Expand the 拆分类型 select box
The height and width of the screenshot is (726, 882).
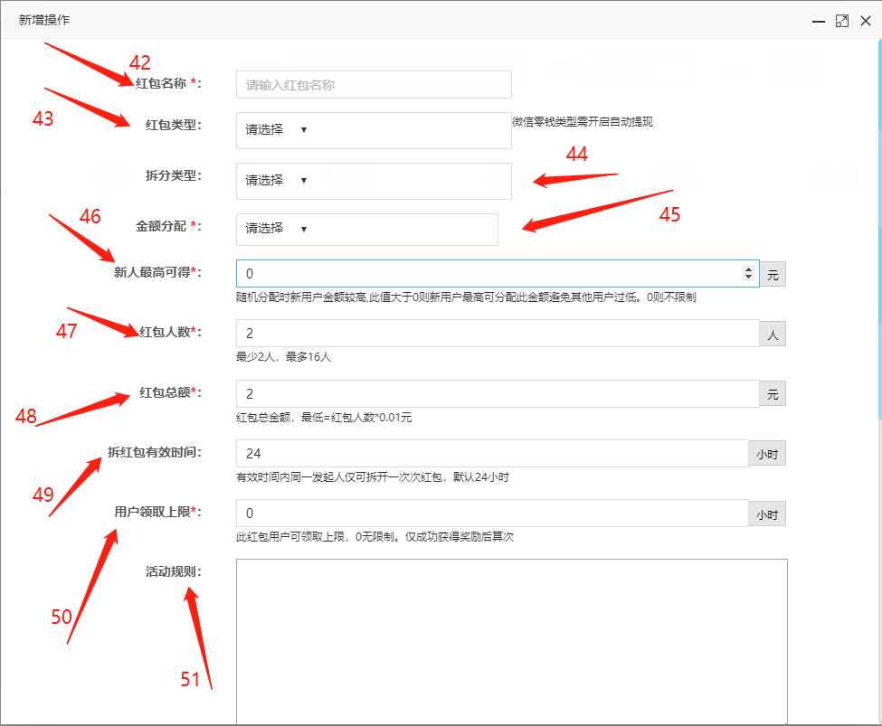point(374,181)
